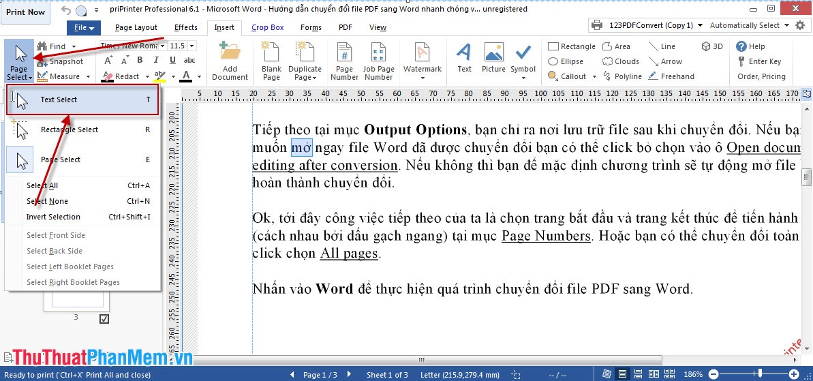Click the Add Document icon
813x381 pixels.
click(x=230, y=61)
